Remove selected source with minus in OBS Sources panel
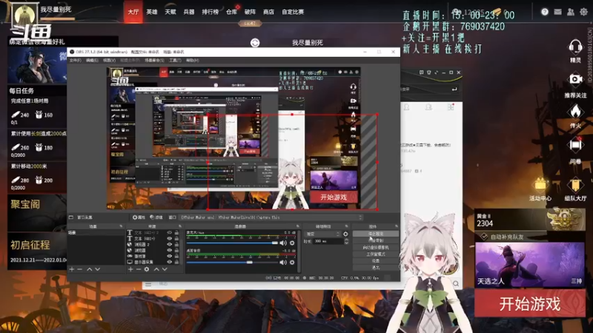Image resolution: width=593 pixels, height=333 pixels. (139, 269)
